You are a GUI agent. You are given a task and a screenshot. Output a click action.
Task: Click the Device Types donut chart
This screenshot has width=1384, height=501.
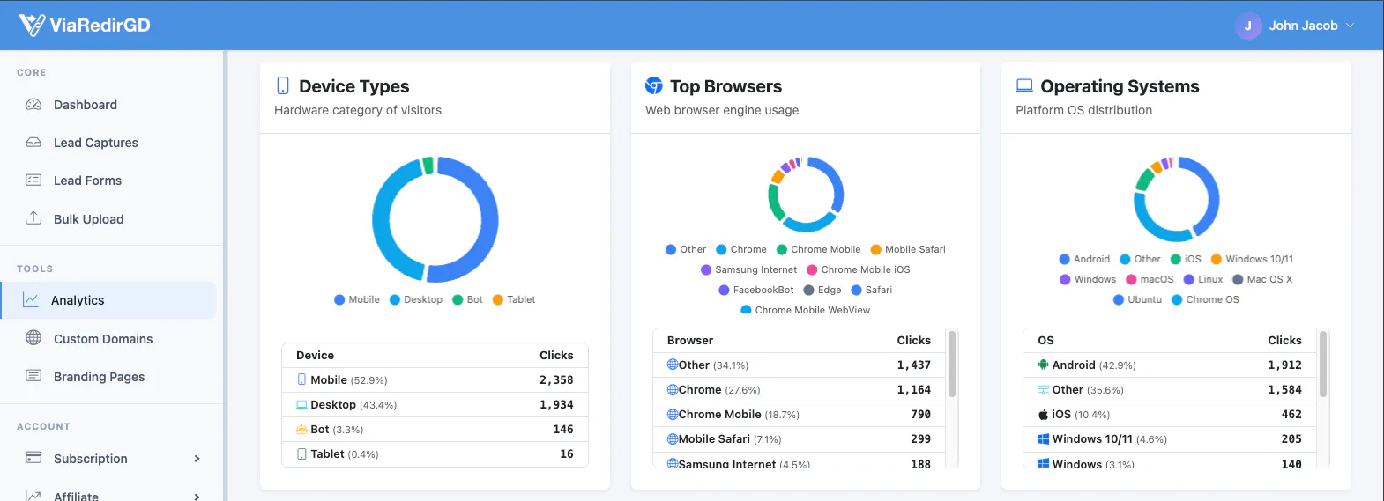click(x=435, y=219)
